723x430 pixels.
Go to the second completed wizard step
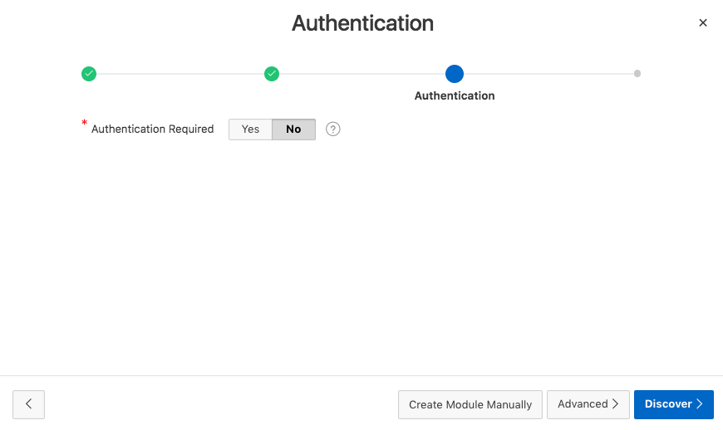pyautogui.click(x=272, y=74)
